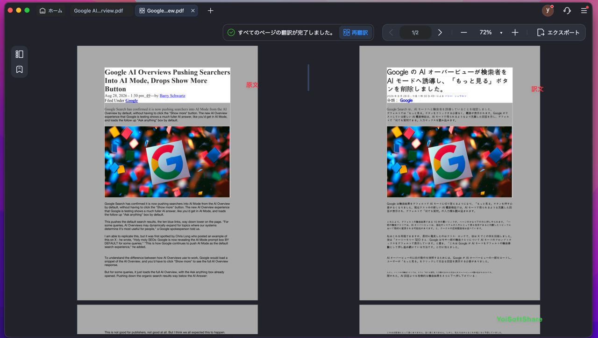The height and width of the screenshot is (338, 598).
Task: Click the Google link after 分類 in translation
Action: 406,100
